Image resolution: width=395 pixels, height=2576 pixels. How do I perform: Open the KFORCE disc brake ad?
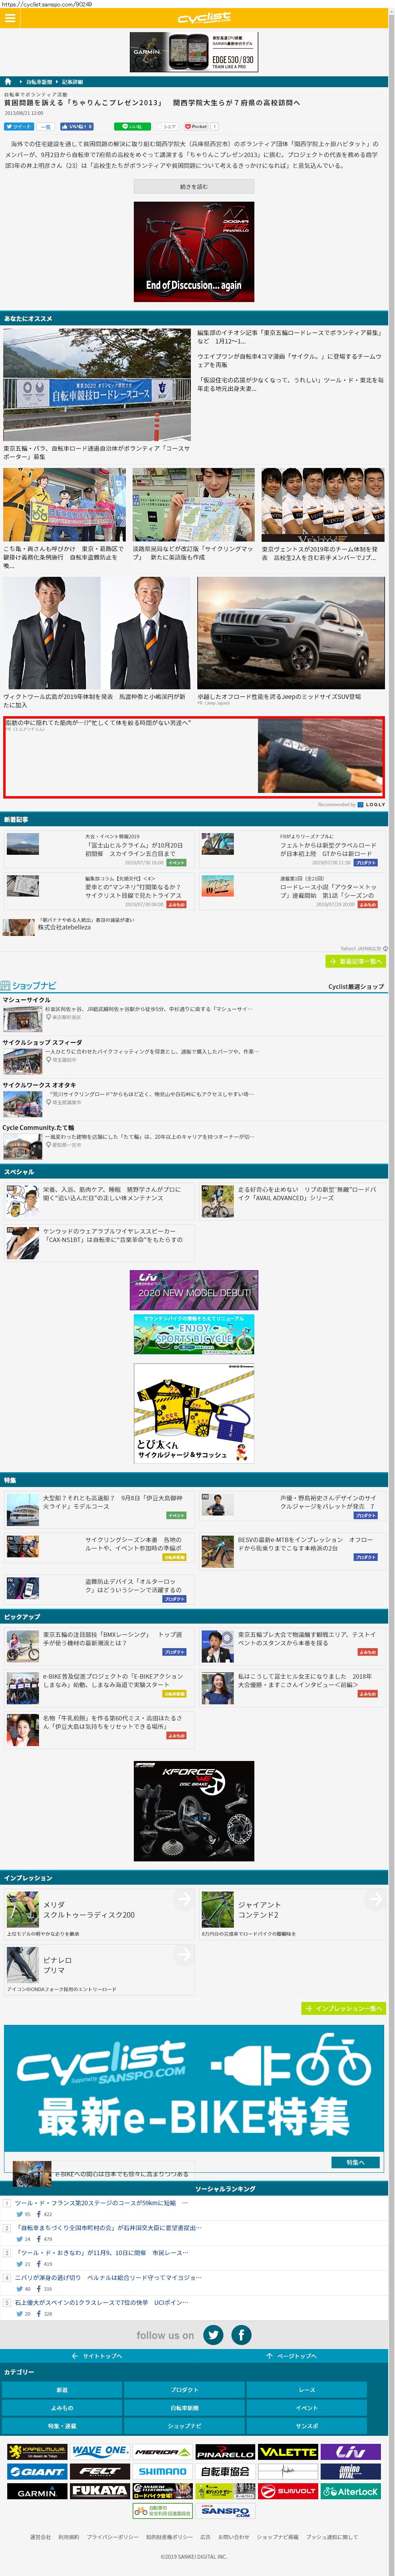(x=194, y=1812)
